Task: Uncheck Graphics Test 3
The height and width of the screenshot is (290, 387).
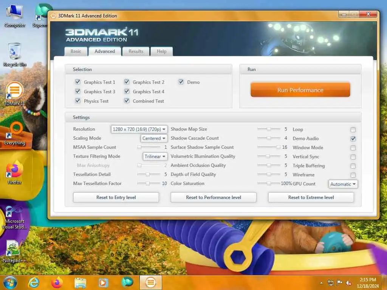Action: tap(78, 91)
